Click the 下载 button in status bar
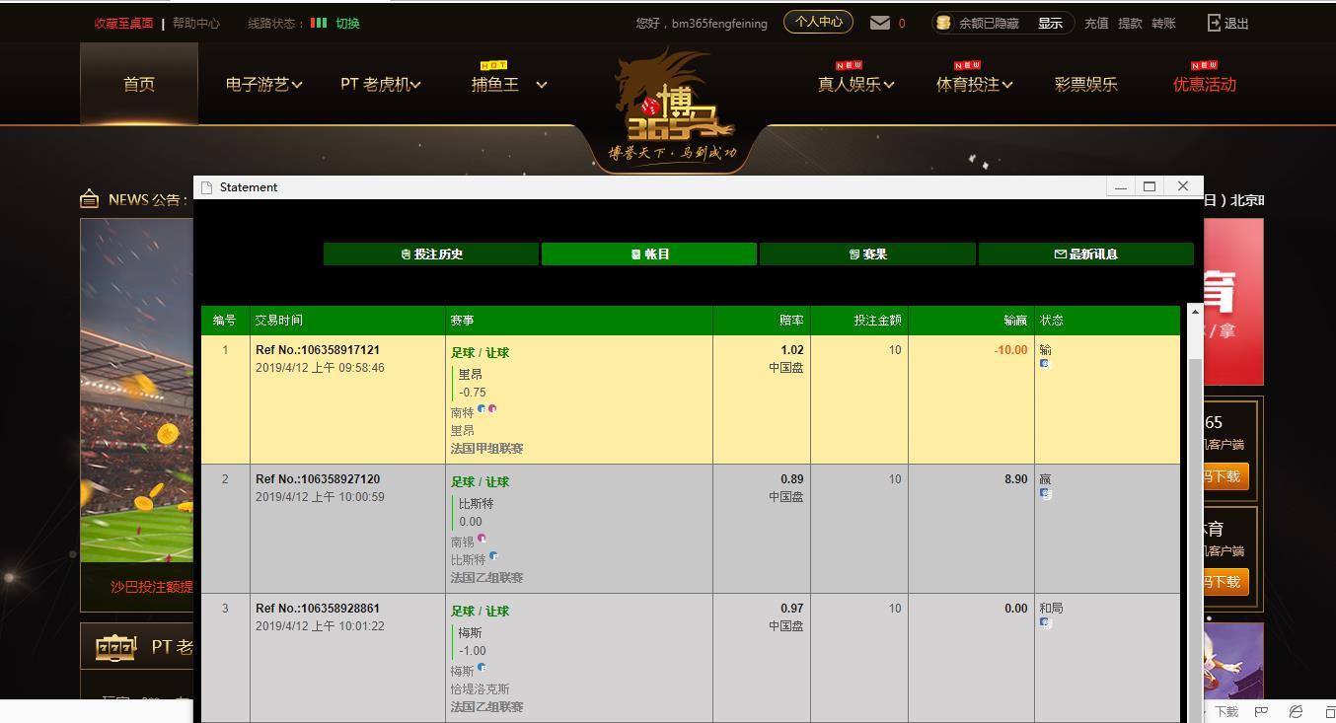This screenshot has height=723, width=1336. point(1226,711)
